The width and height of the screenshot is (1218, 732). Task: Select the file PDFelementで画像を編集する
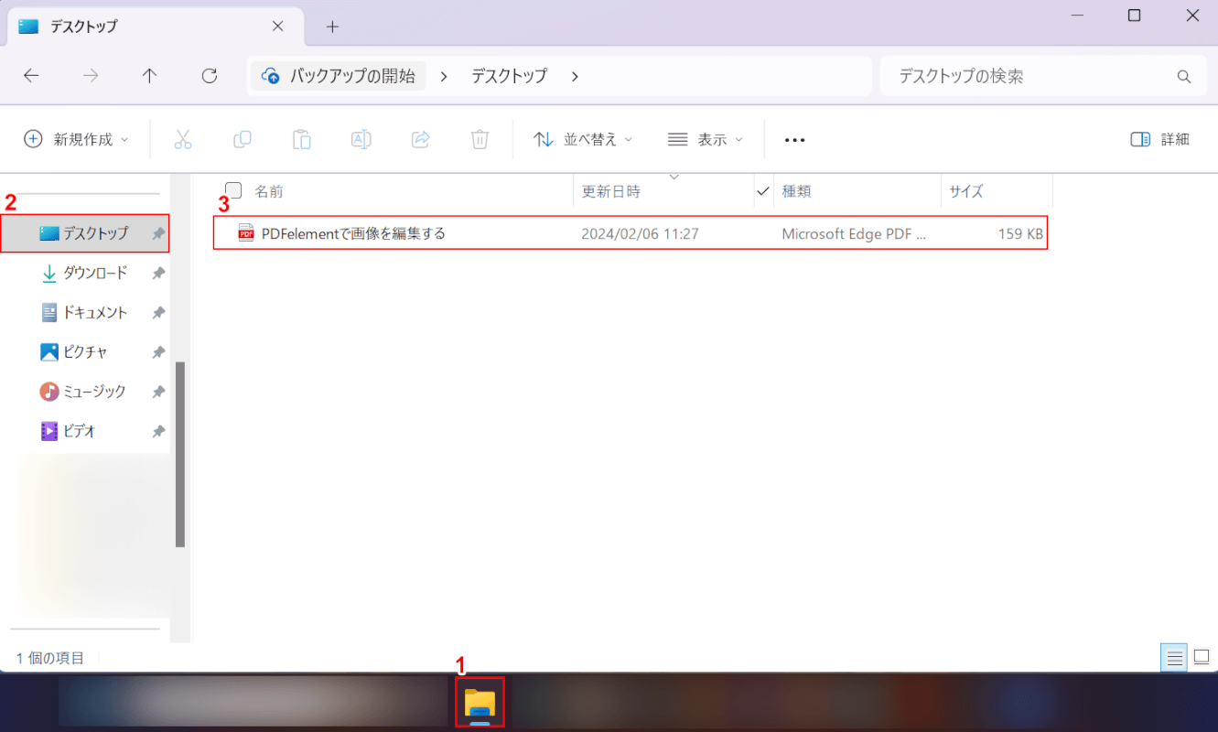click(x=630, y=233)
